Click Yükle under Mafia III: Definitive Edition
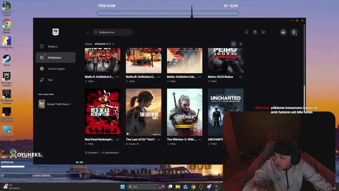The image size is (339, 191). click(130, 81)
